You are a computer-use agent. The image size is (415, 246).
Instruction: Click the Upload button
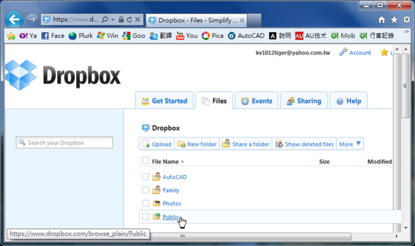[157, 144]
